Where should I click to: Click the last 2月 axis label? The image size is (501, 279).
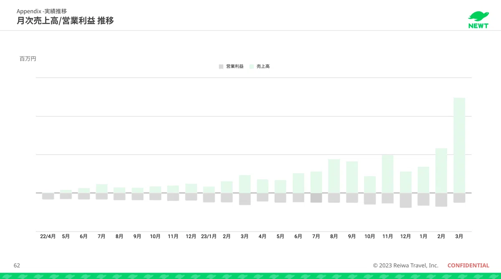pyautogui.click(x=441, y=236)
